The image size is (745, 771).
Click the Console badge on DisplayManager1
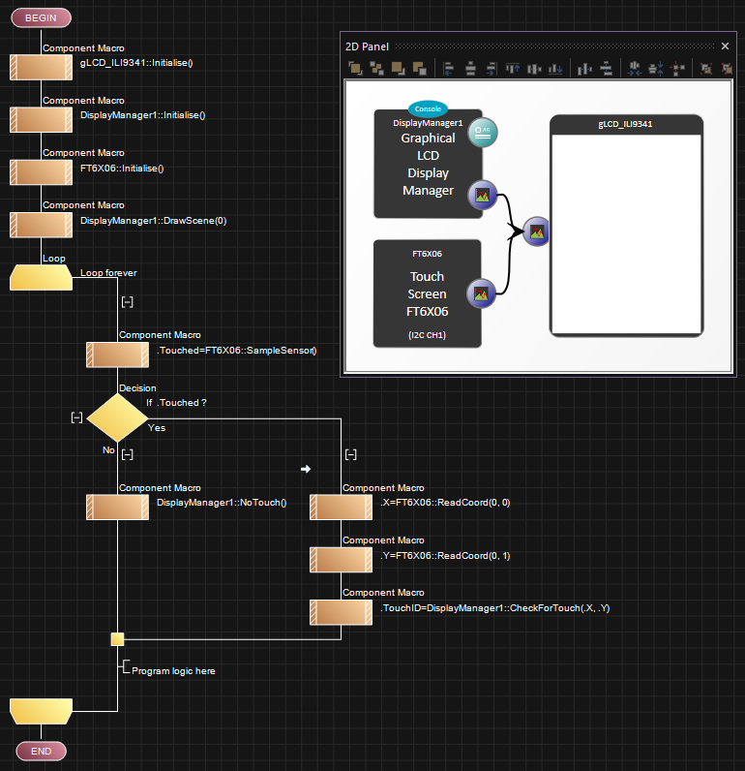(x=428, y=108)
